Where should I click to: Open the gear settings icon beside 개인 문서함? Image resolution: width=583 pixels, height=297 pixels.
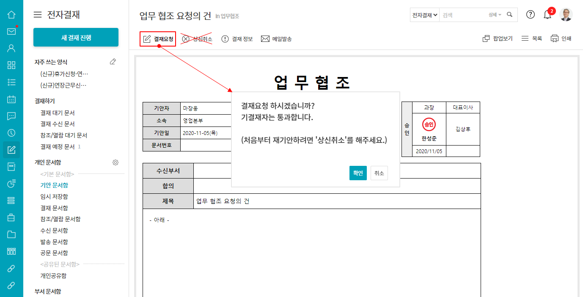click(115, 162)
